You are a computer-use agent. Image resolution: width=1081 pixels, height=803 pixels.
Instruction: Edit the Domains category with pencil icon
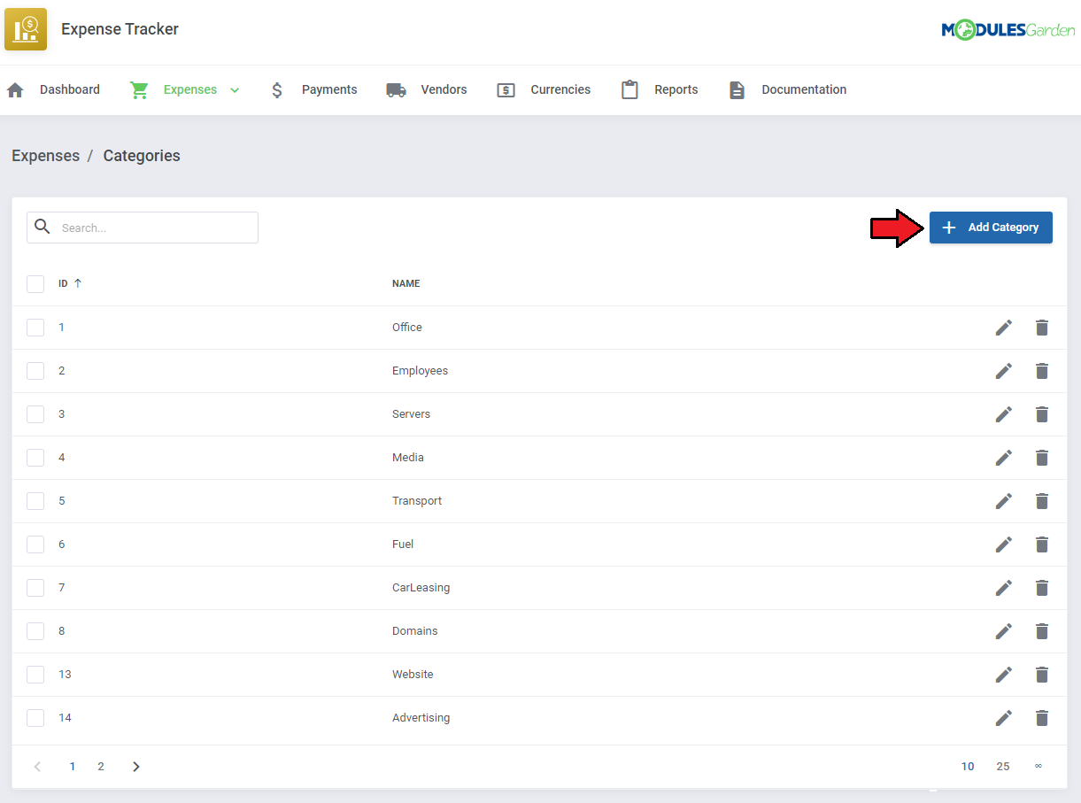click(x=1003, y=631)
